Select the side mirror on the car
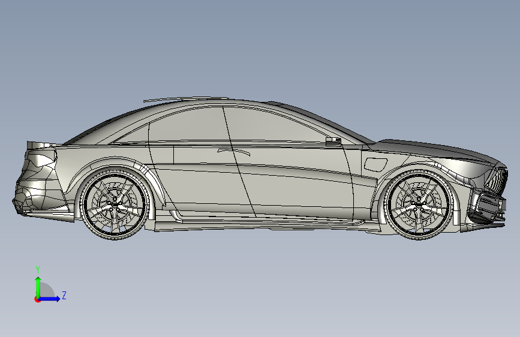520x337 pixels. (333, 142)
